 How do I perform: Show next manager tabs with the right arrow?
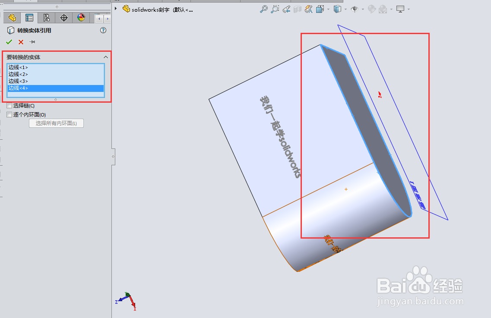click(x=108, y=19)
